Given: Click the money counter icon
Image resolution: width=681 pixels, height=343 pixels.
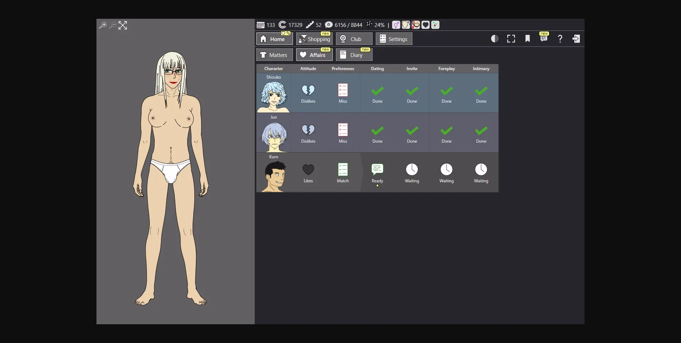Looking at the screenshot, I should coord(282,25).
